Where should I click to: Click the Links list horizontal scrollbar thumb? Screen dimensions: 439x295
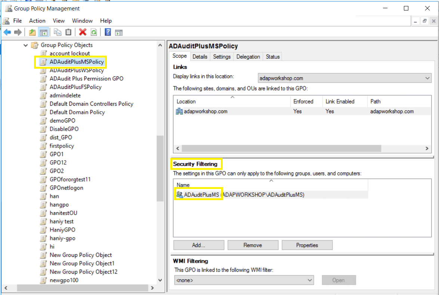pos(281,148)
